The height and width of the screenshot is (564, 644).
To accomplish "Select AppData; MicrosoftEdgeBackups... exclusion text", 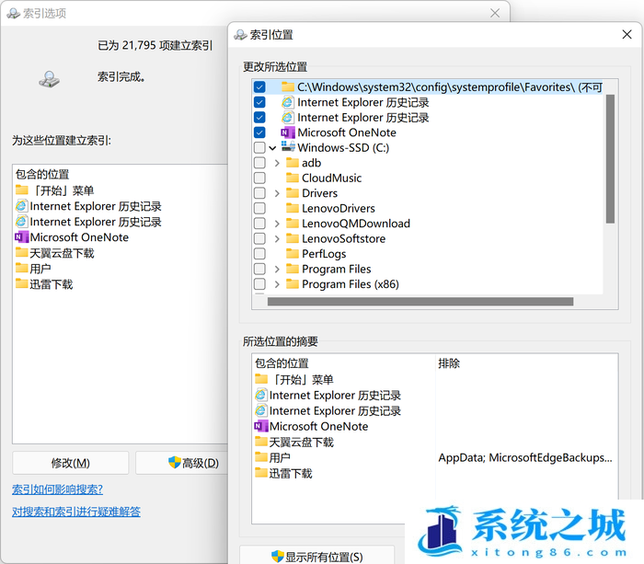I will pyautogui.click(x=525, y=457).
